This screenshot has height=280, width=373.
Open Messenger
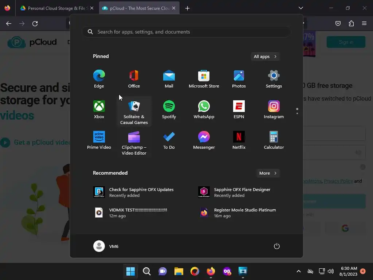[204, 140]
